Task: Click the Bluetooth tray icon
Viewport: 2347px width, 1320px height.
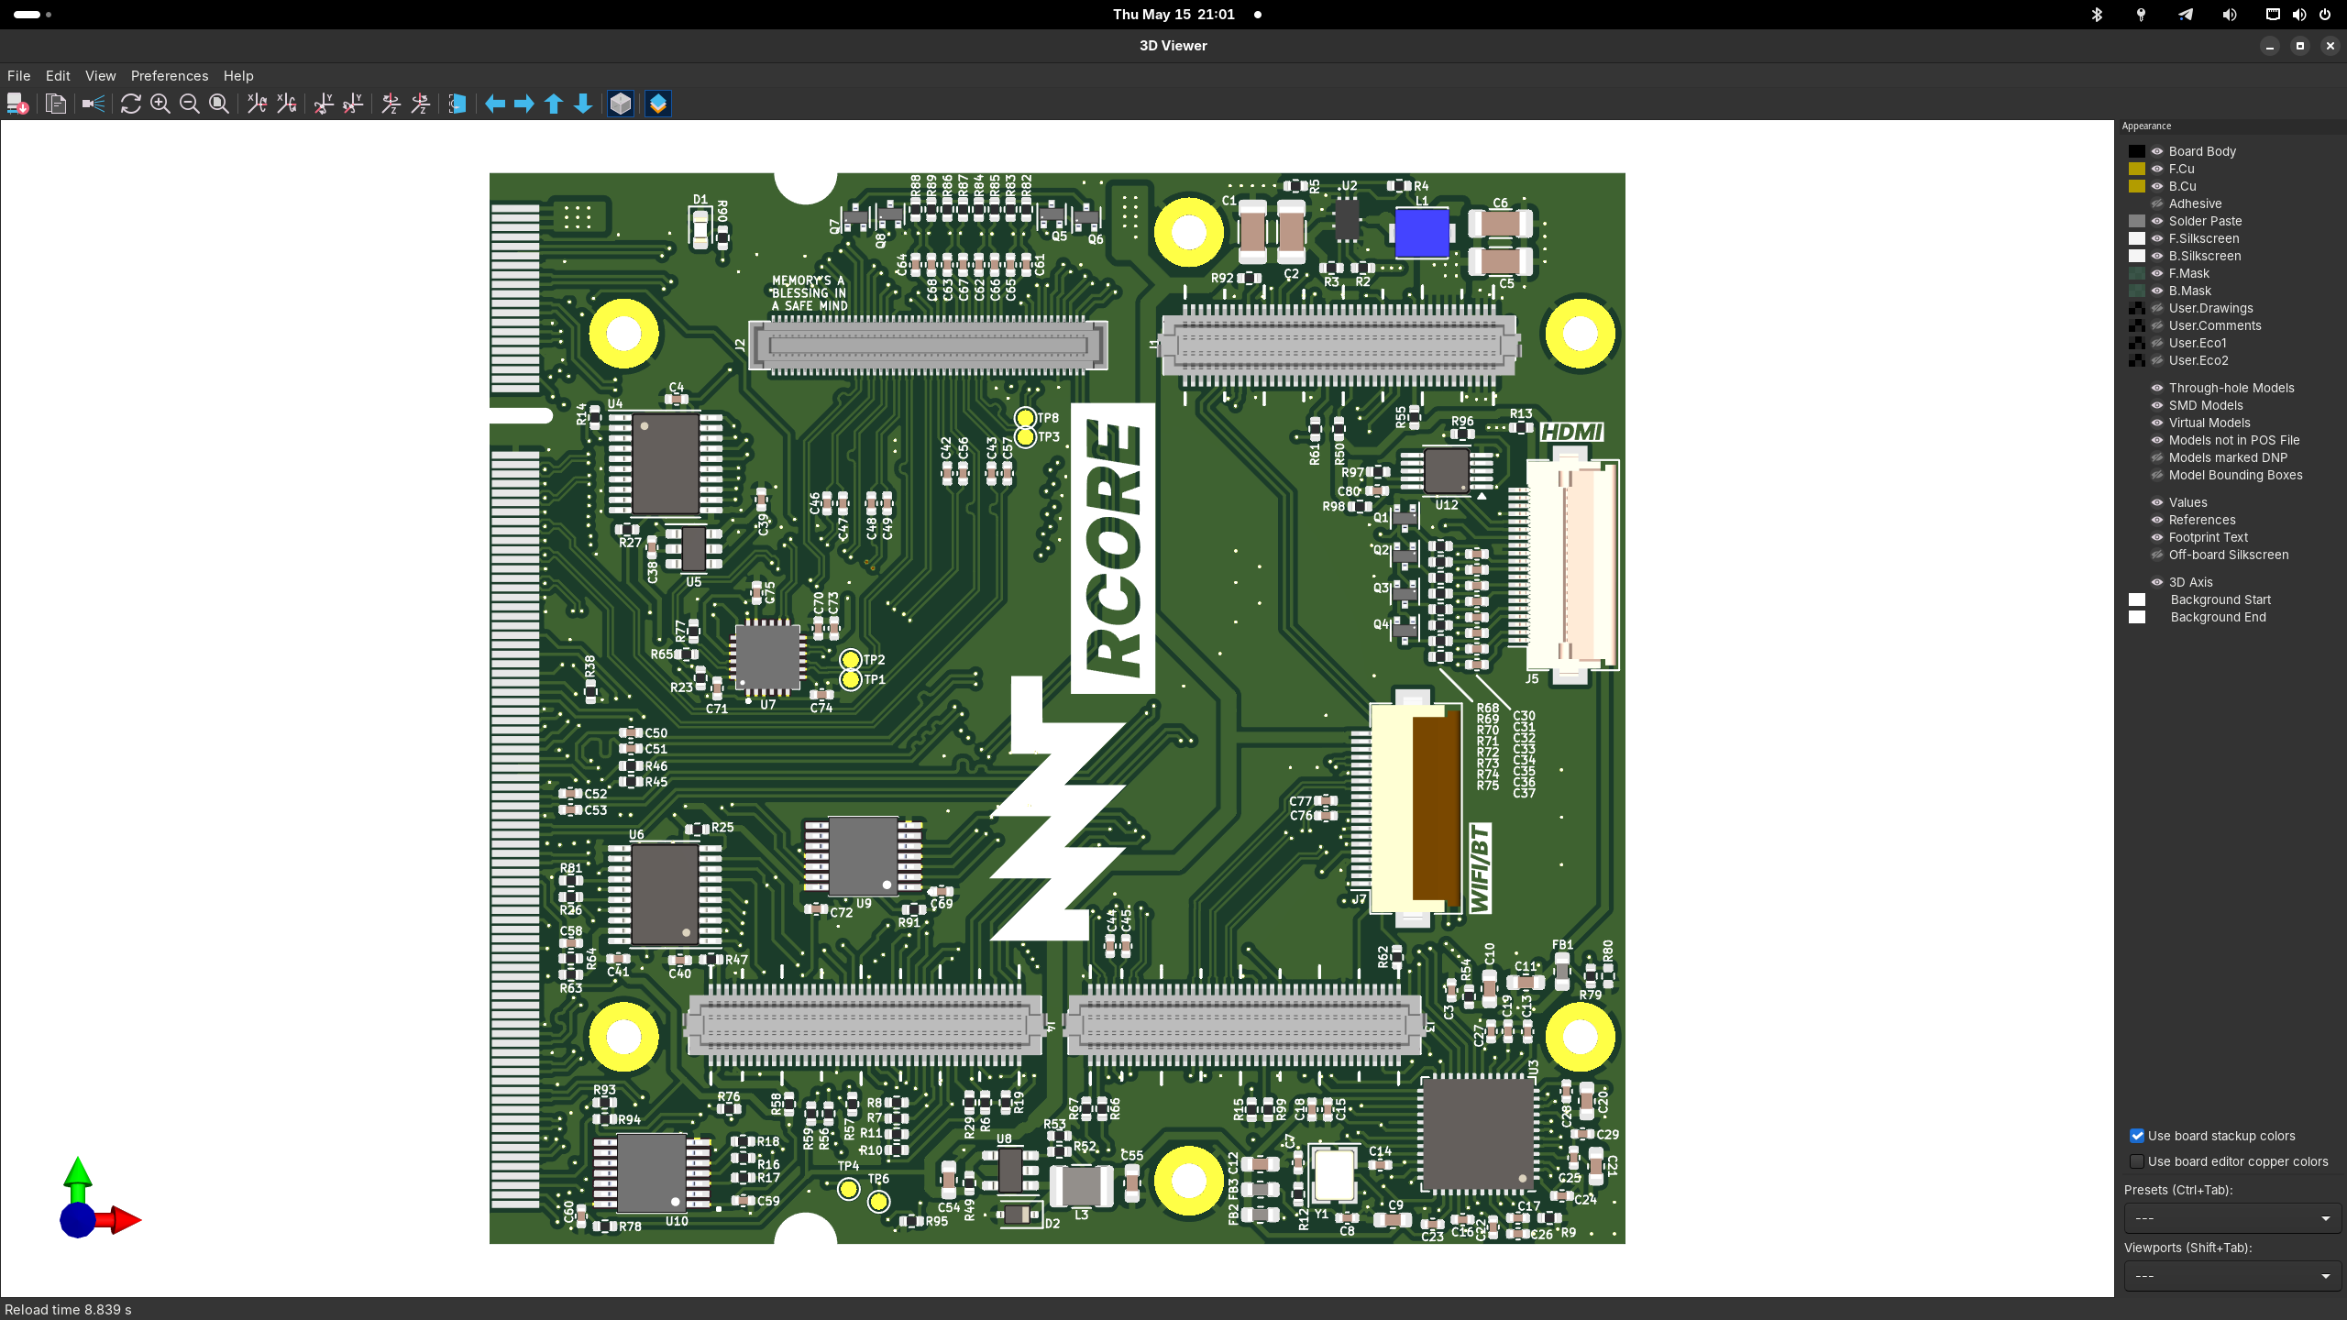Action: 2097,15
